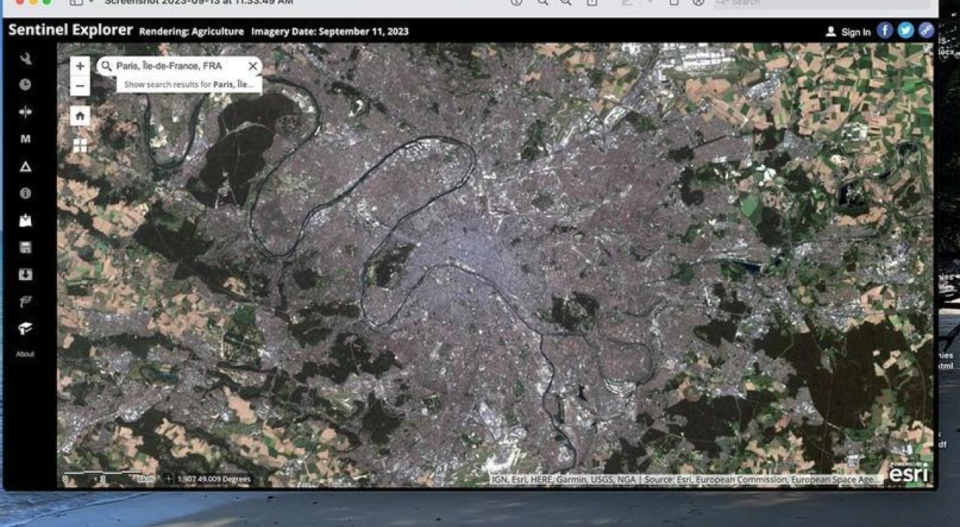Open the About link below the sidebar

click(25, 354)
